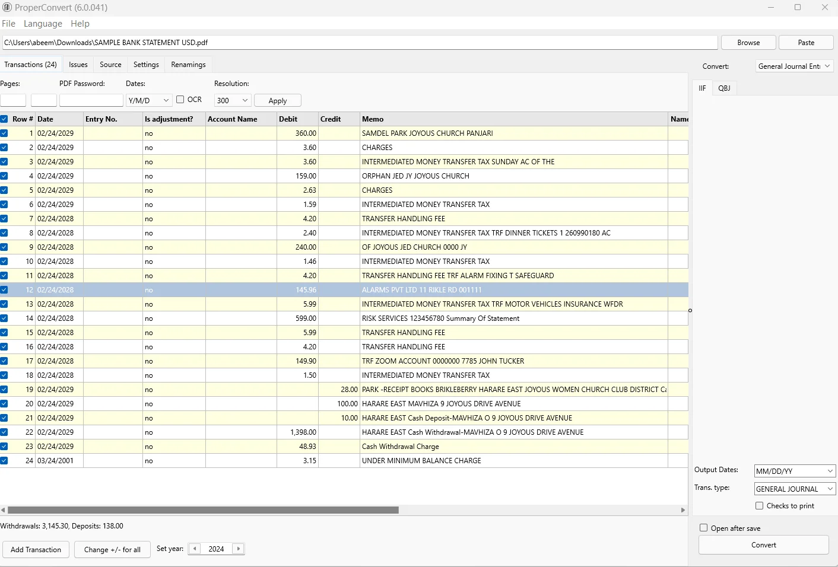Click the Set year 2024 field
This screenshot has width=838, height=567.
coord(216,549)
